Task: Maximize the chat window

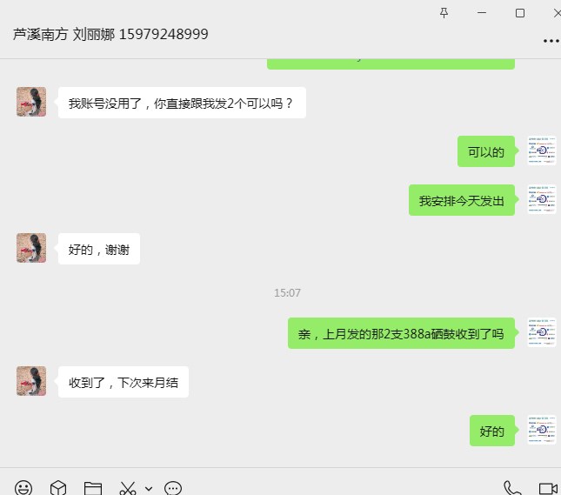Action: click(x=520, y=13)
